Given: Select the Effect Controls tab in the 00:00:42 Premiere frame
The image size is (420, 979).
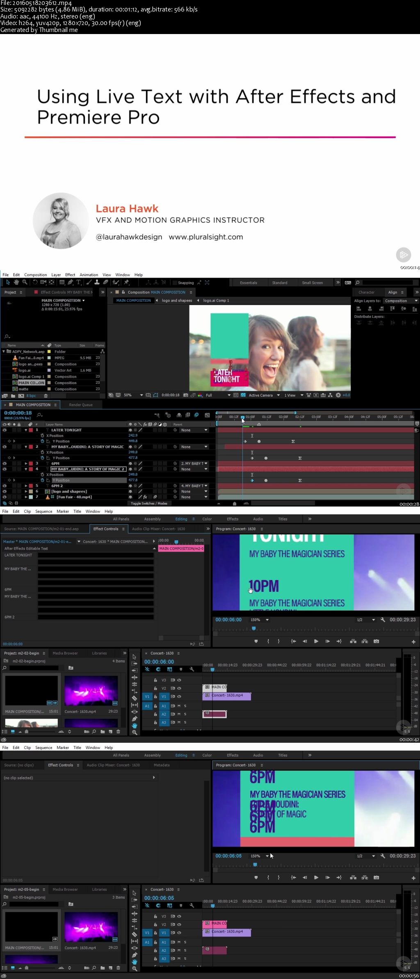Looking at the screenshot, I should tap(106, 529).
